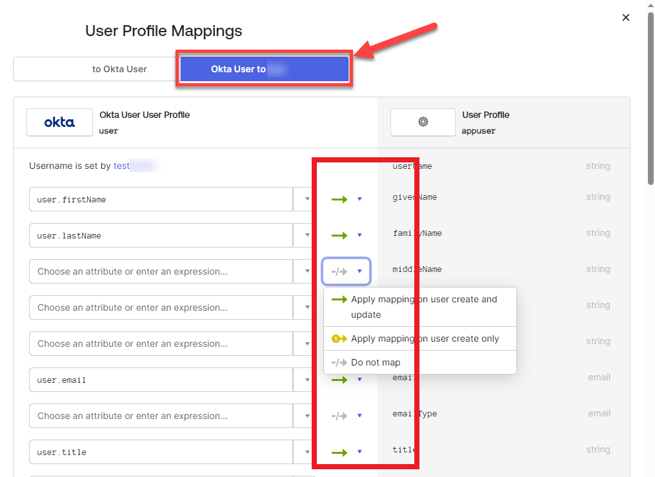Click the 'middleName' attribute label
Image resolution: width=655 pixels, height=477 pixels.
coord(417,269)
